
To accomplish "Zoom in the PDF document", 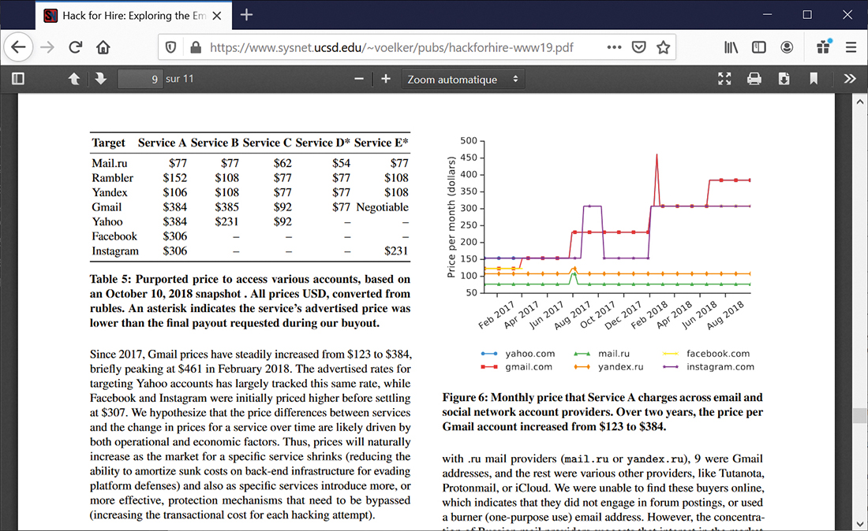I will pos(386,79).
